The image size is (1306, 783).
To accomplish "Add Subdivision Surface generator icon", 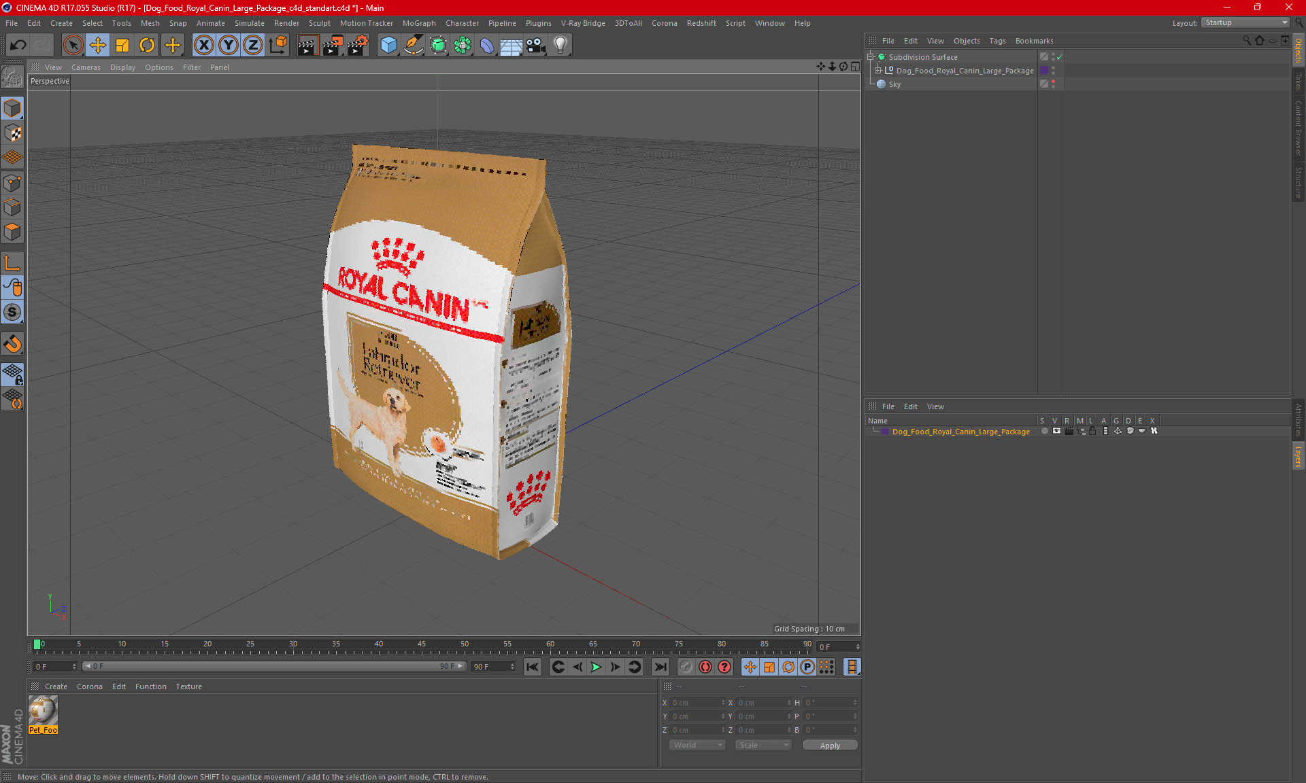I will pyautogui.click(x=438, y=46).
